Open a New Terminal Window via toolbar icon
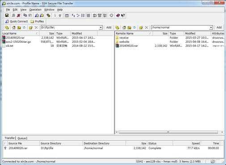 click(37, 15)
